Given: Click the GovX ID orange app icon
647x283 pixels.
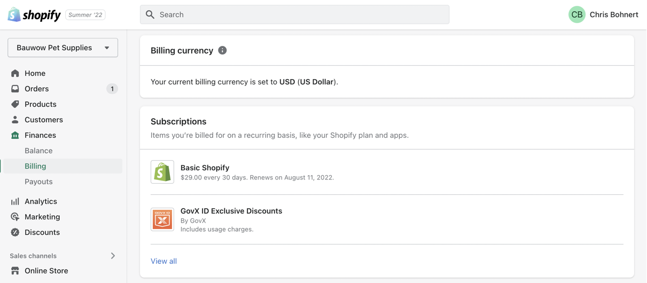Looking at the screenshot, I should click(x=162, y=219).
